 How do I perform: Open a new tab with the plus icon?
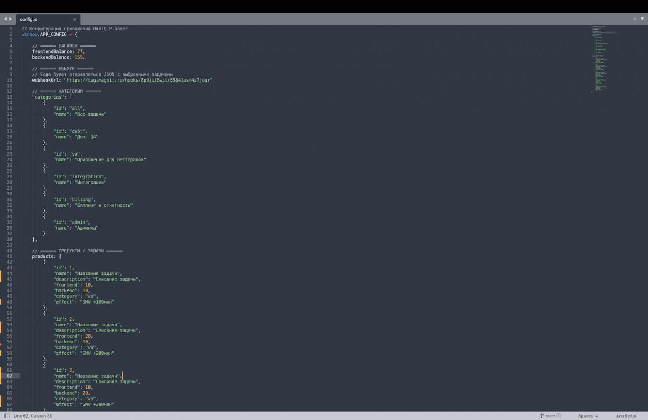(x=635, y=19)
